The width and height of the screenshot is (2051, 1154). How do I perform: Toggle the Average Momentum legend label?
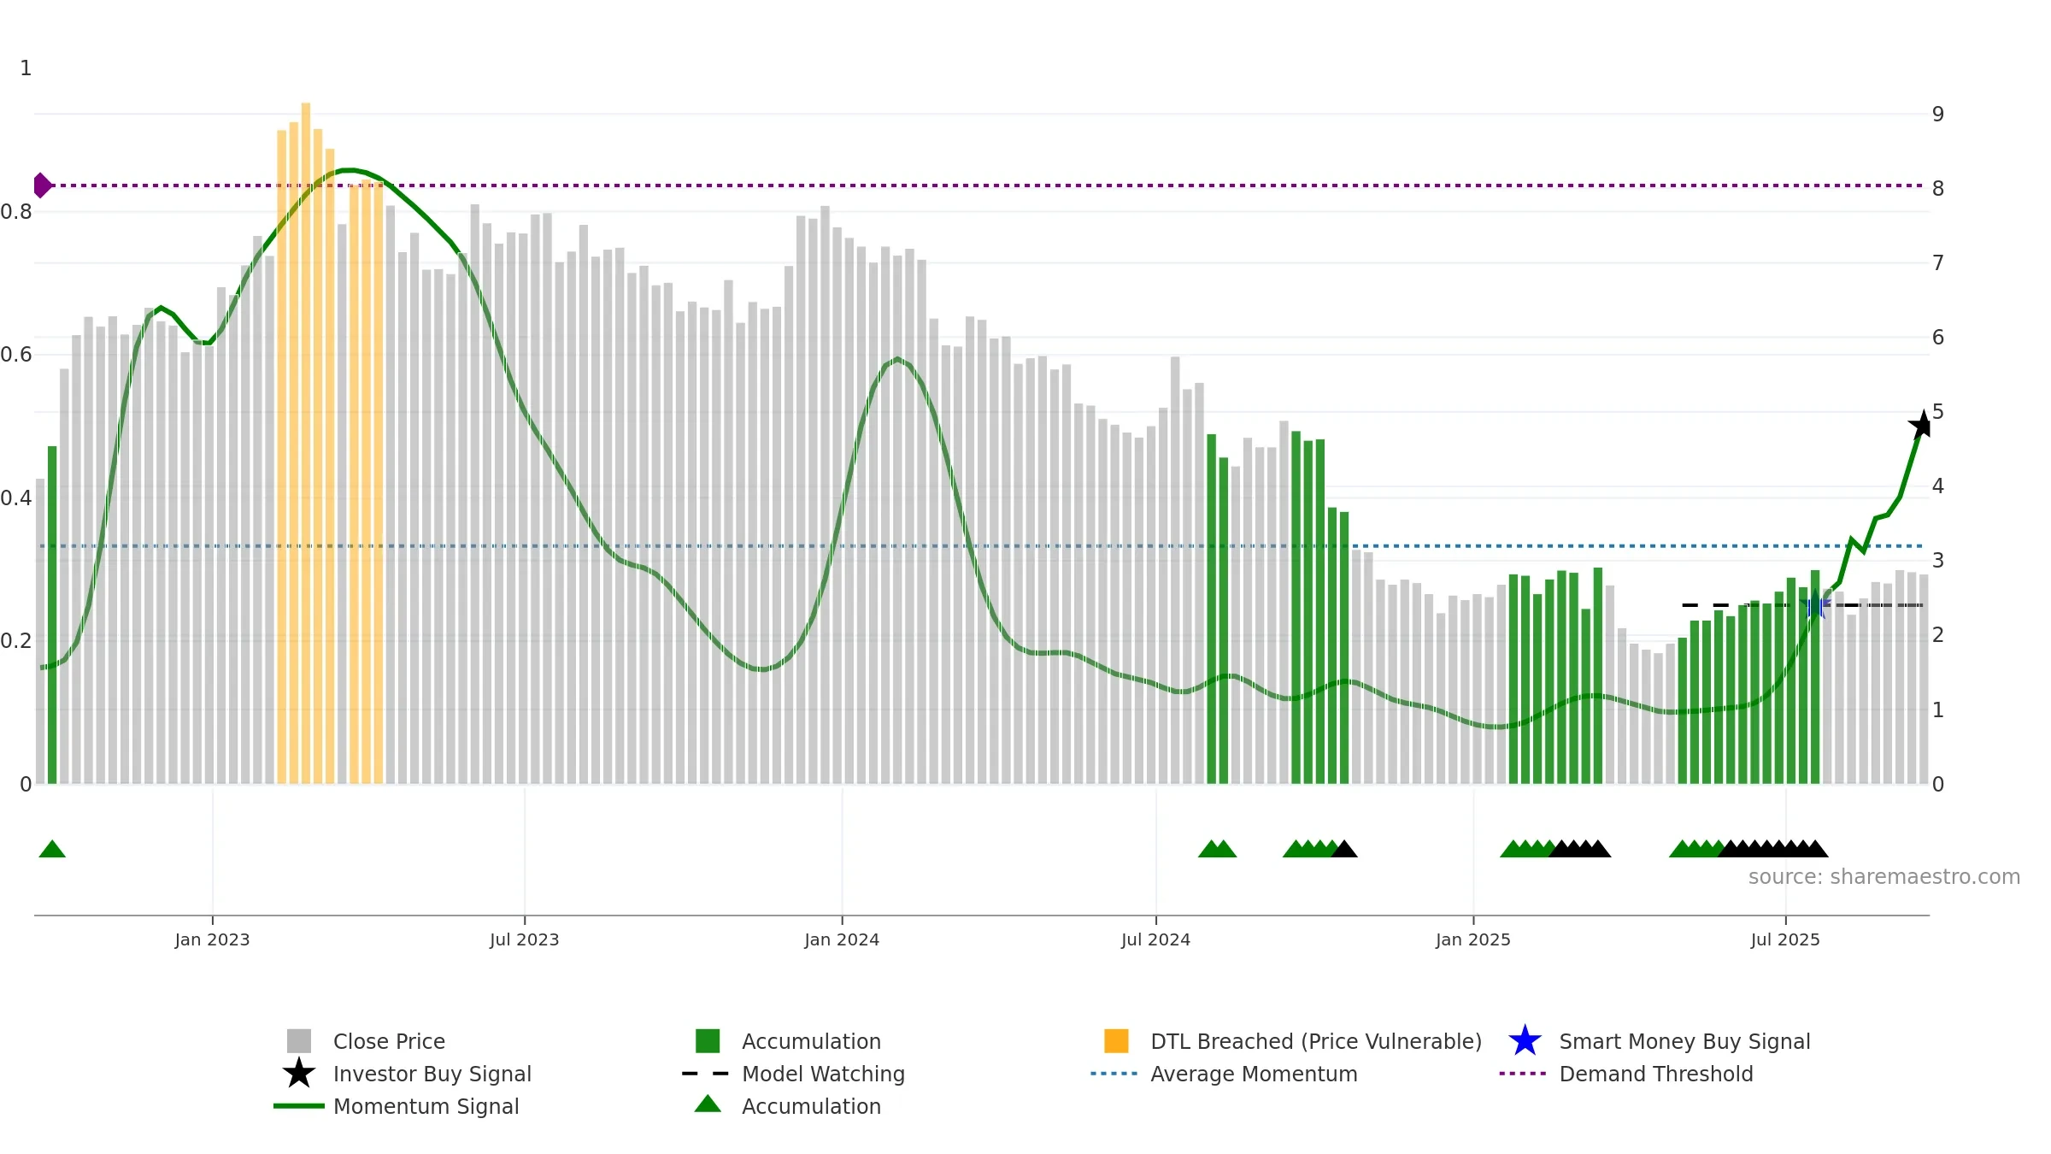(1254, 1074)
